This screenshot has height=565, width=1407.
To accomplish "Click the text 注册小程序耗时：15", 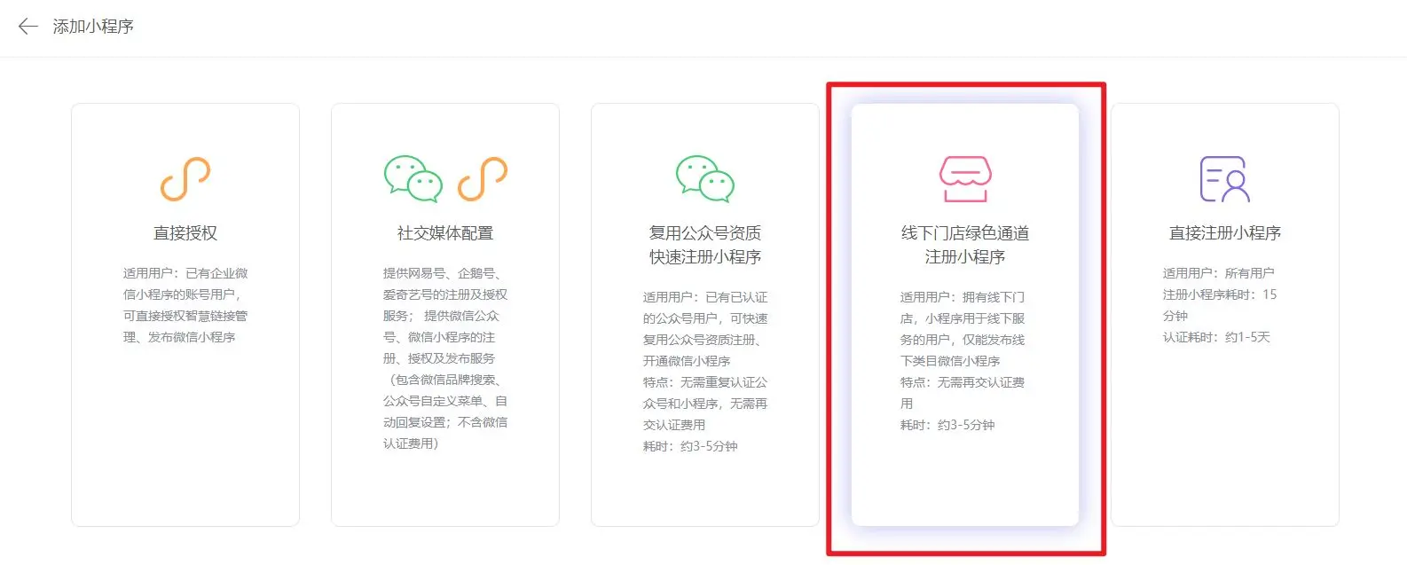I will 1220,294.
